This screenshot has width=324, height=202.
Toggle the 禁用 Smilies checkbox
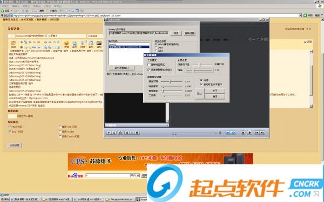[60, 132]
